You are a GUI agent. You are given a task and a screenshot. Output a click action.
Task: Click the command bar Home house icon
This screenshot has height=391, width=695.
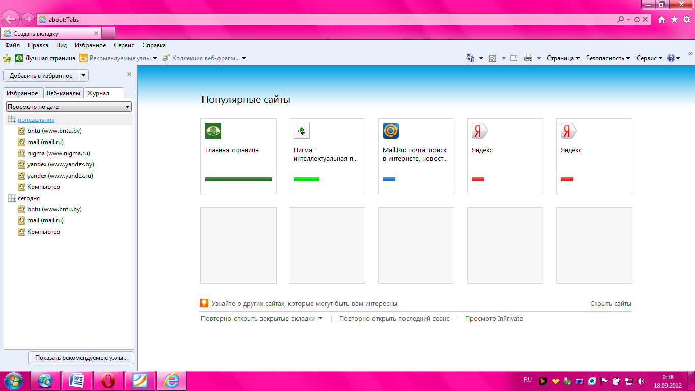point(470,58)
